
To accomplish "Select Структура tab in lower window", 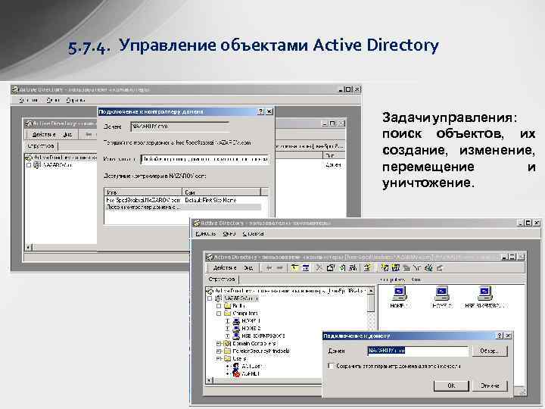I will 222,279.
